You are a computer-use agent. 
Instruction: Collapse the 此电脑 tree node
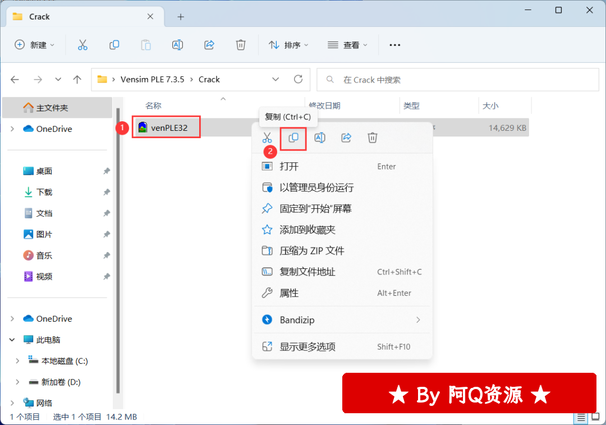pyautogui.click(x=12, y=340)
